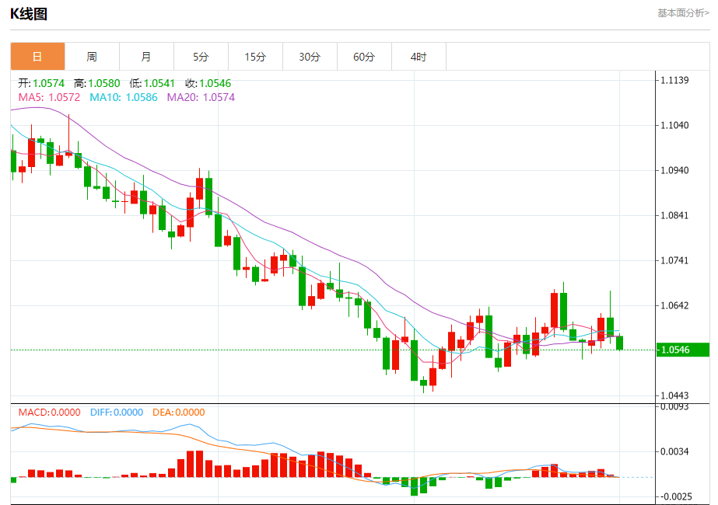Click the DIFF:0.0000 indicator label
Image resolution: width=718 pixels, height=505 pixels.
(x=117, y=412)
